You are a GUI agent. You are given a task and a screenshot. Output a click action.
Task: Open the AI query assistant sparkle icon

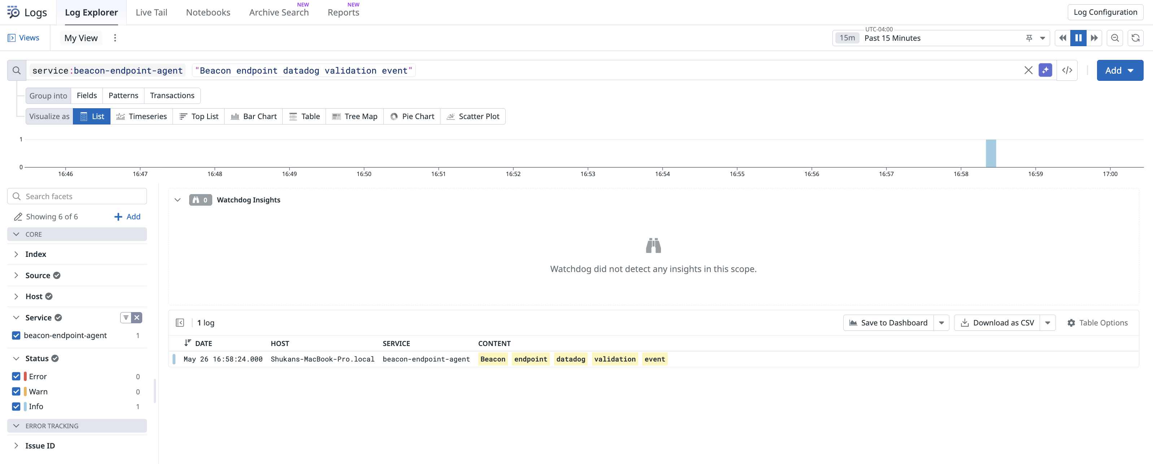pos(1045,70)
